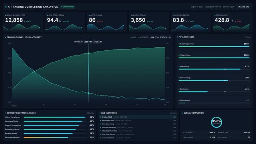Click the 95.0% global completion ring
The image size is (256, 144).
pos(216,122)
